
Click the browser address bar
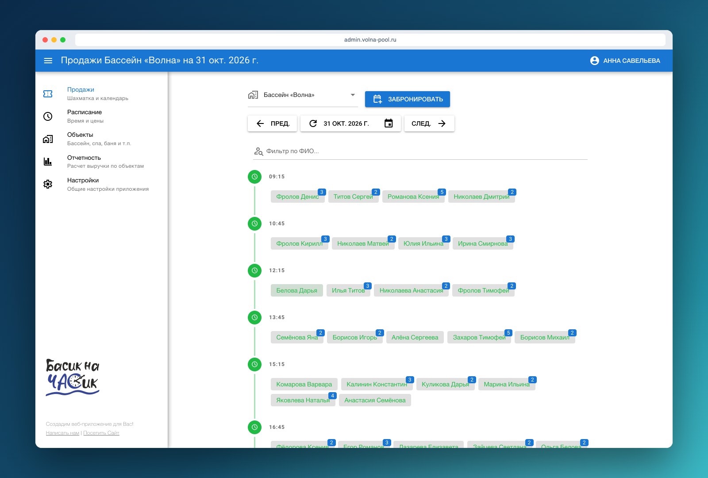pyautogui.click(x=370, y=40)
